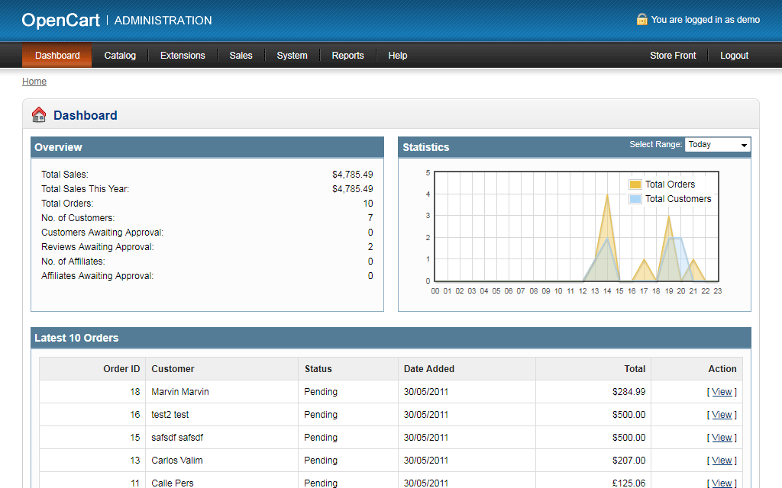This screenshot has width=782, height=488.
Task: Click the padlock login icon
Action: [x=641, y=20]
